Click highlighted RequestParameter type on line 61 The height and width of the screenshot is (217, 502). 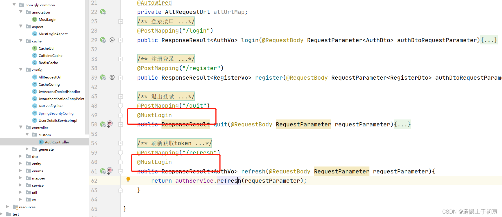tap(342, 171)
